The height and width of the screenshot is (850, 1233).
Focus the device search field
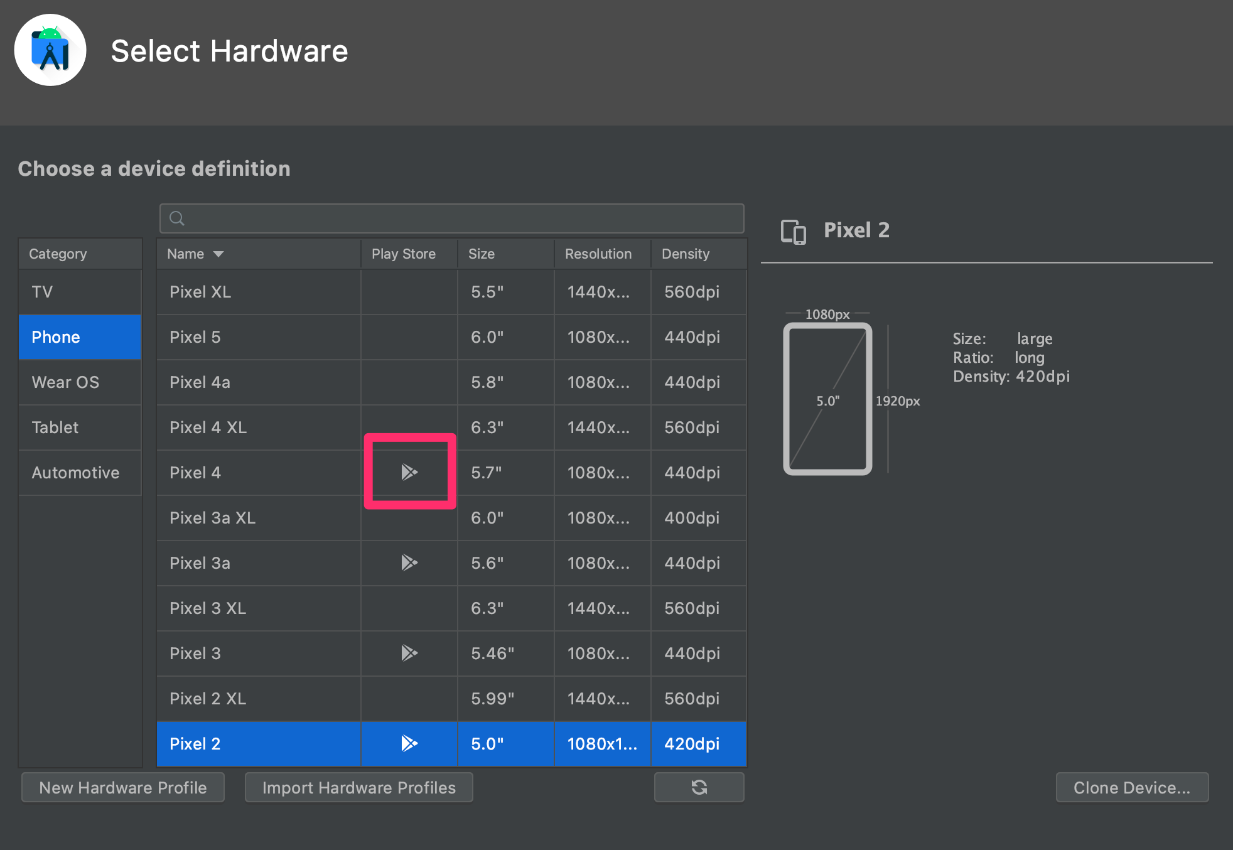(452, 218)
